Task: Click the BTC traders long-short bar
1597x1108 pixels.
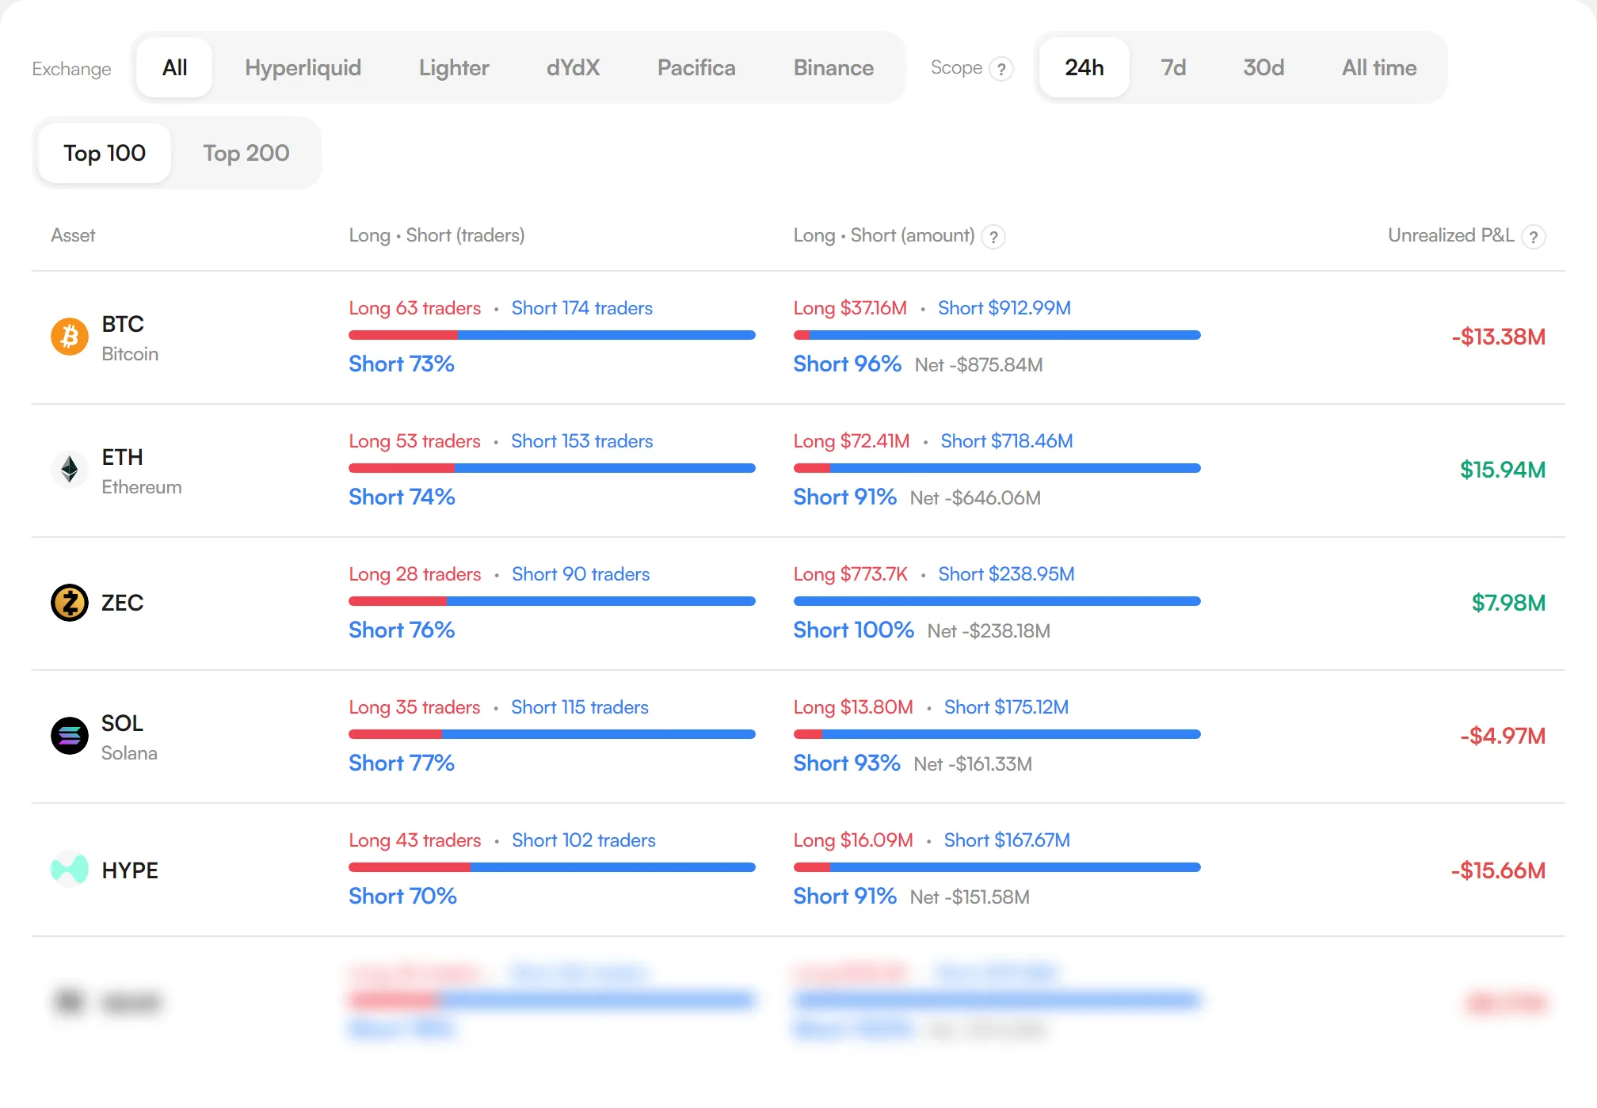Action: [x=552, y=335]
